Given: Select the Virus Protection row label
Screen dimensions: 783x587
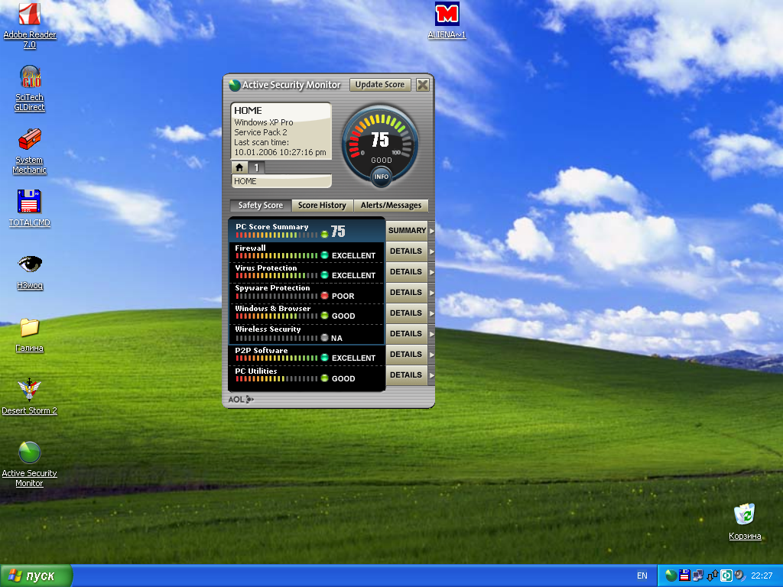Looking at the screenshot, I should (266, 268).
